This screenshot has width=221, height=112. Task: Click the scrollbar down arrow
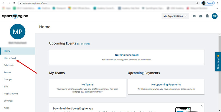point(220,111)
